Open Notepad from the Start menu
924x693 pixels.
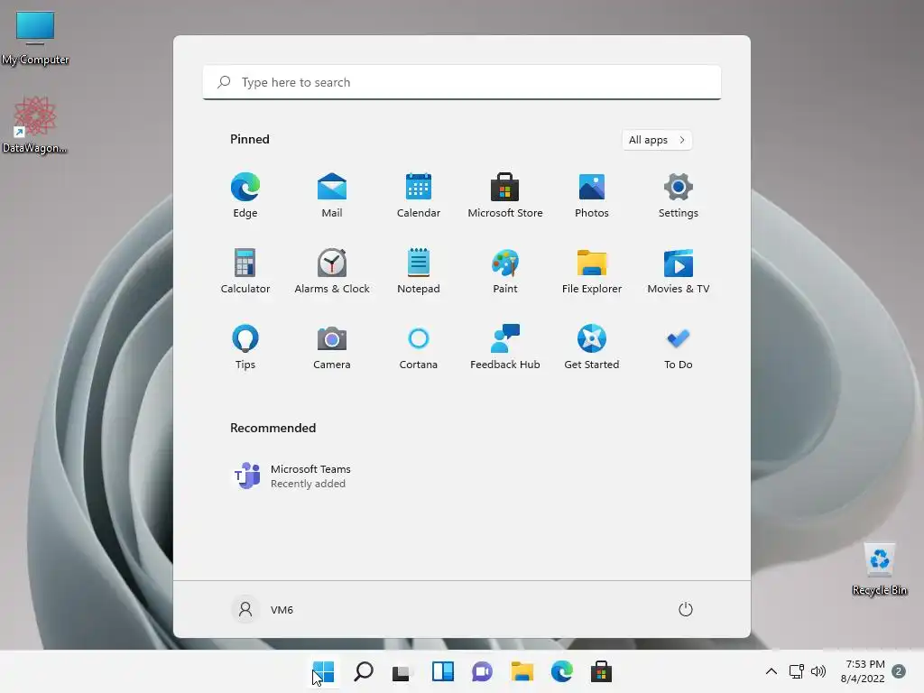[419, 271]
